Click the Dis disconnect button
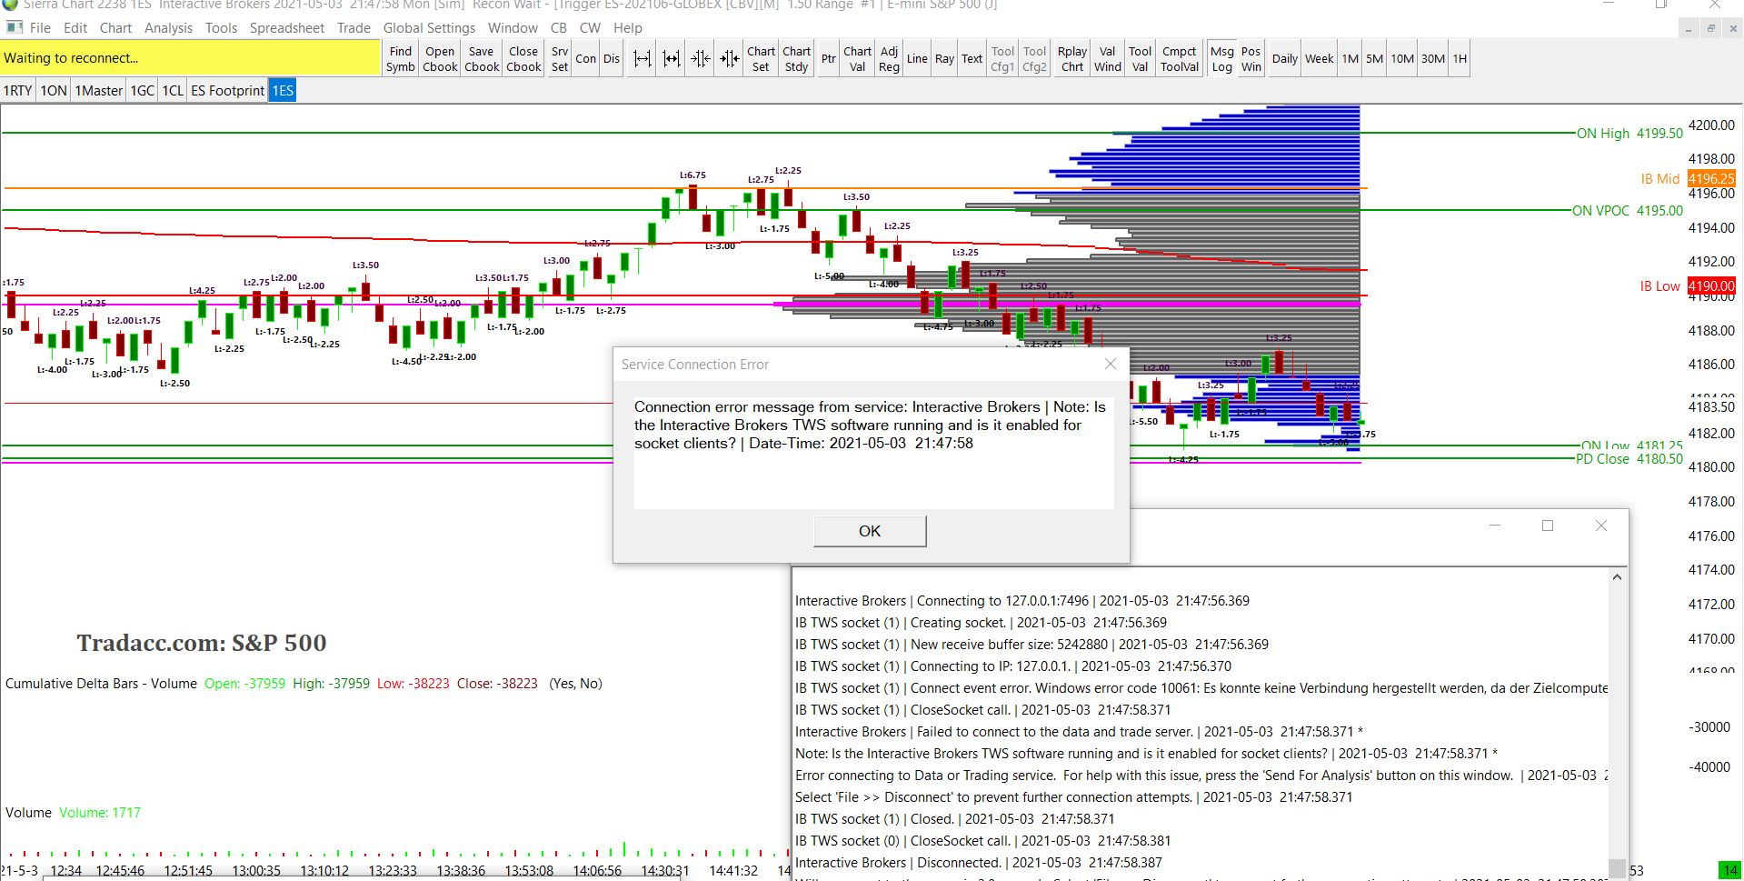 (612, 59)
